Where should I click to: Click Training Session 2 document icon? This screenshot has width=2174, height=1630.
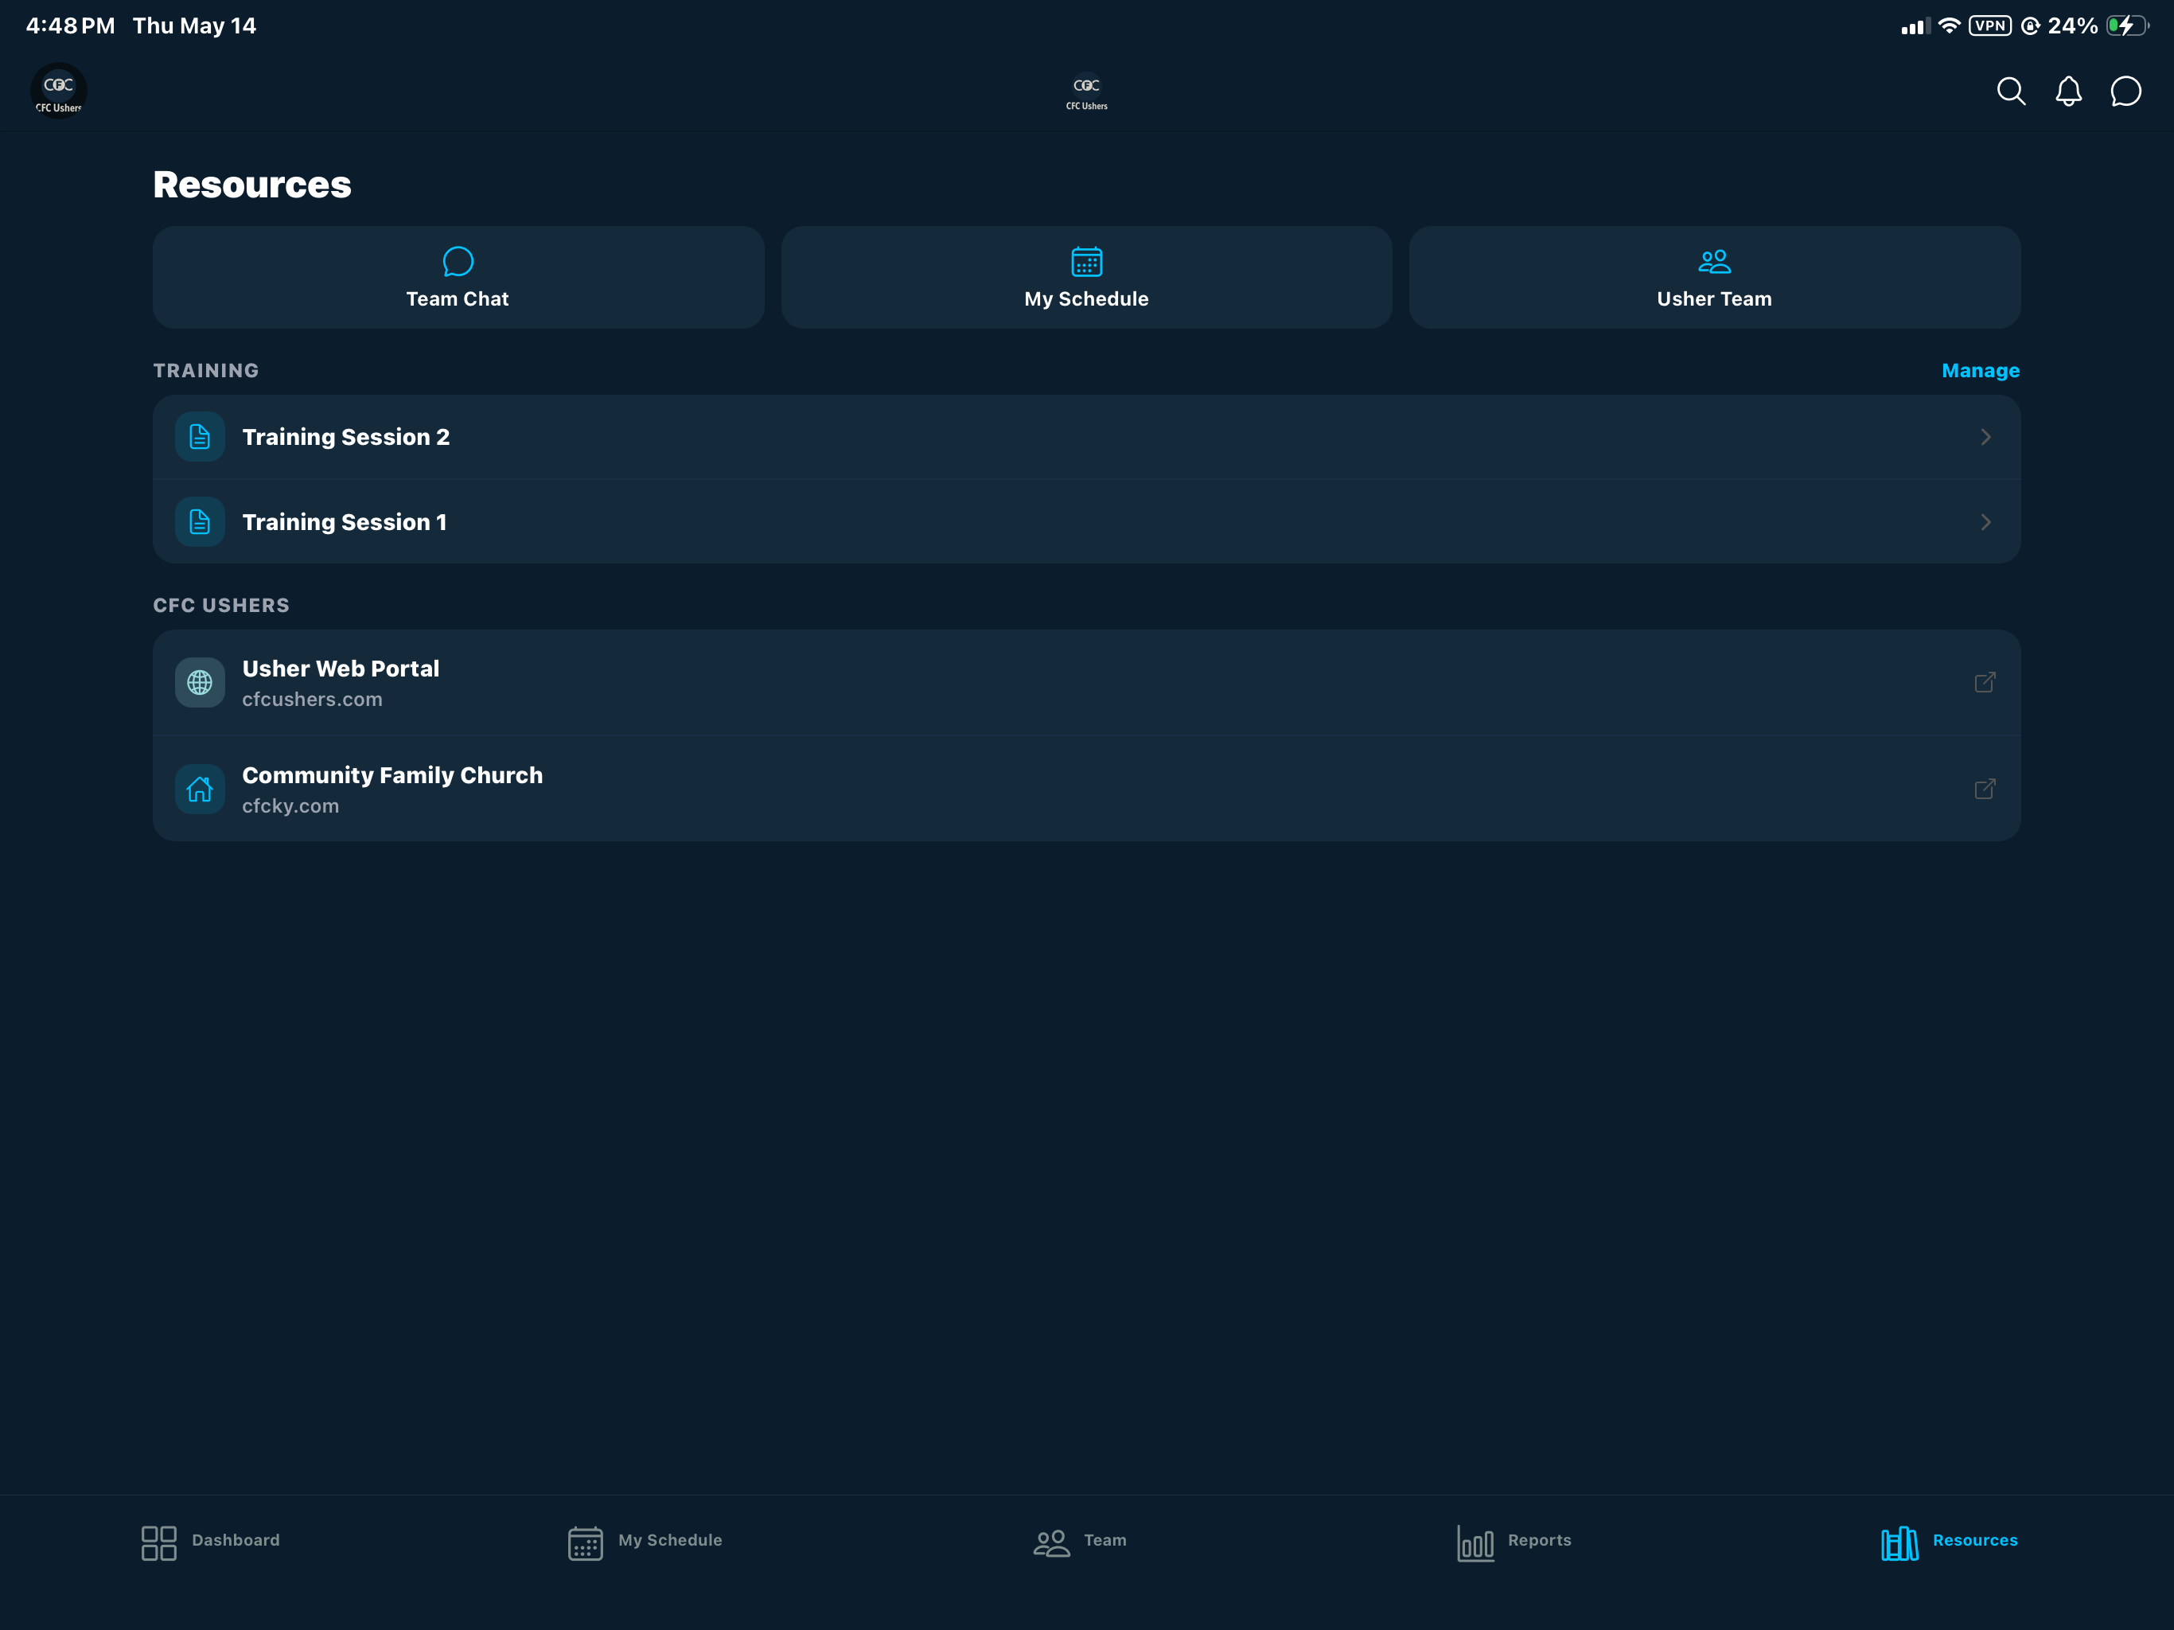point(200,438)
